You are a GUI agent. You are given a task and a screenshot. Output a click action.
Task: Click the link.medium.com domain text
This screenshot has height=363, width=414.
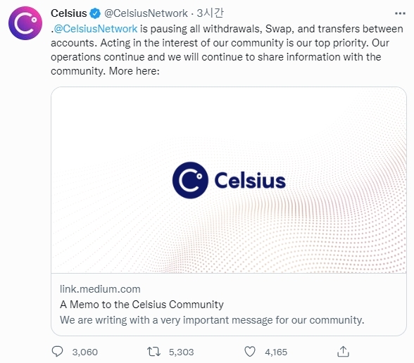(x=100, y=289)
